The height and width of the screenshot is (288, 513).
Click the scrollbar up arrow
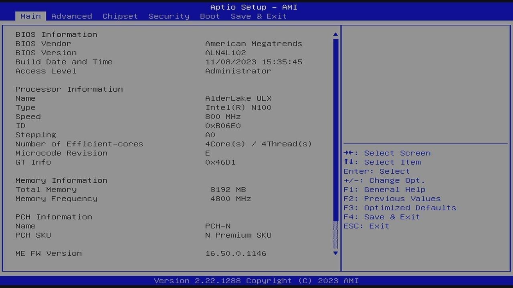point(335,34)
